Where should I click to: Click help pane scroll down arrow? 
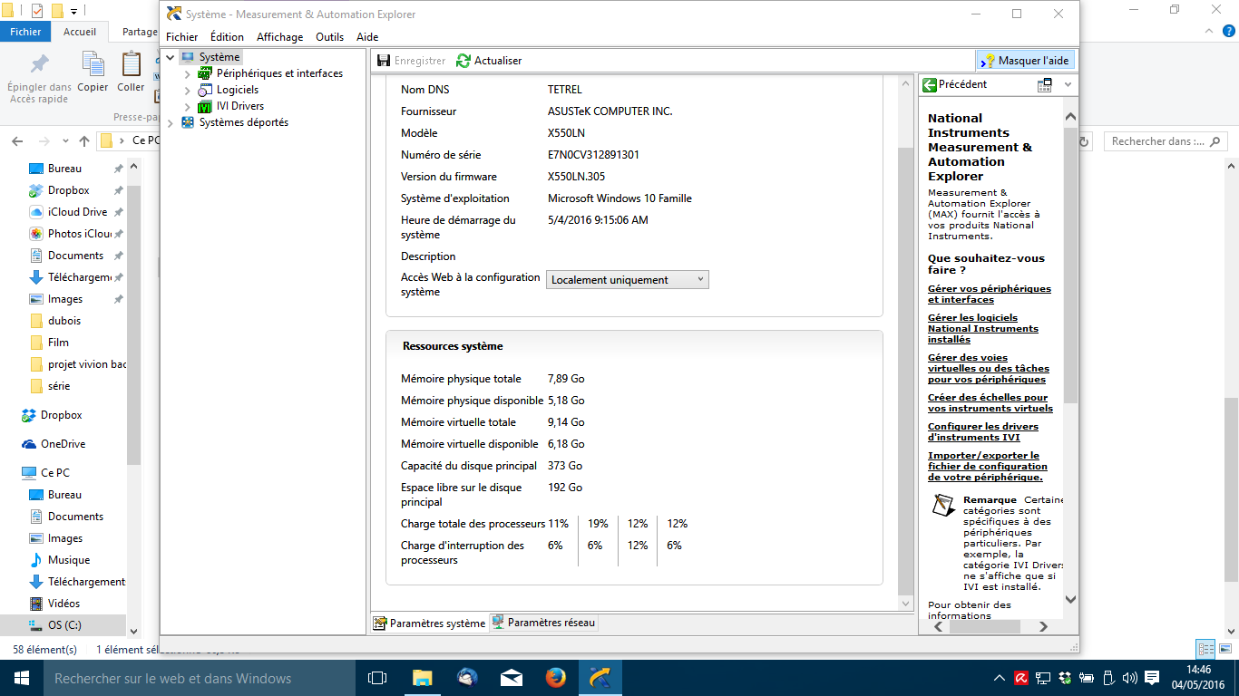[1070, 599]
